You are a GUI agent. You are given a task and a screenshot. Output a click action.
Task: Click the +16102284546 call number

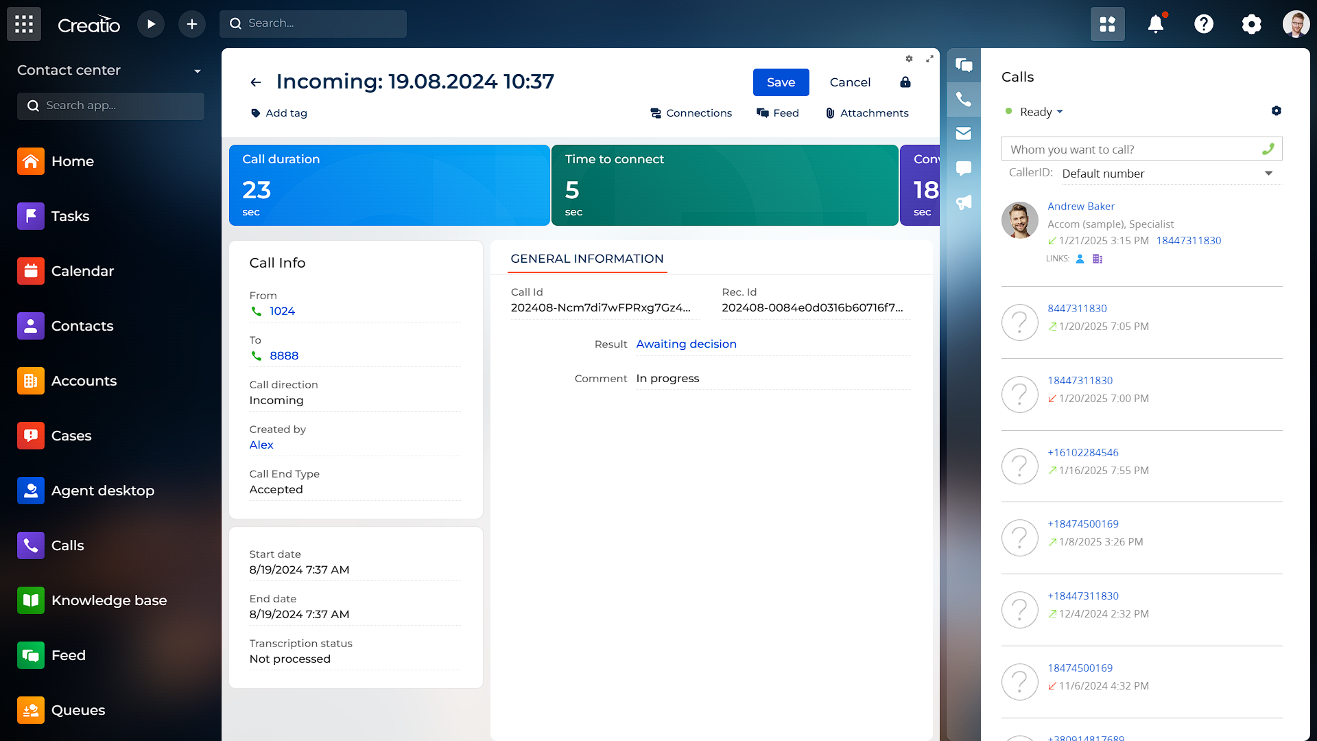pos(1083,453)
